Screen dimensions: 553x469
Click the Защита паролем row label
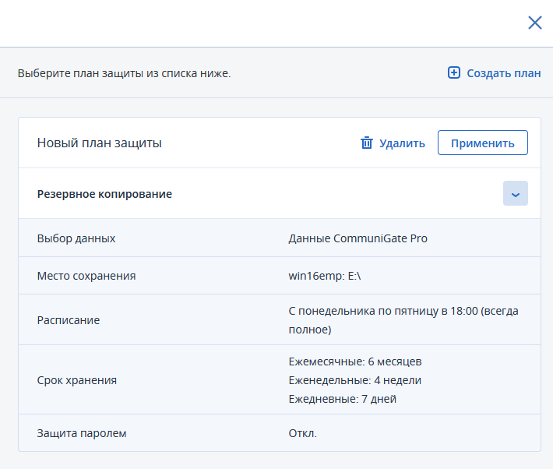coord(81,433)
